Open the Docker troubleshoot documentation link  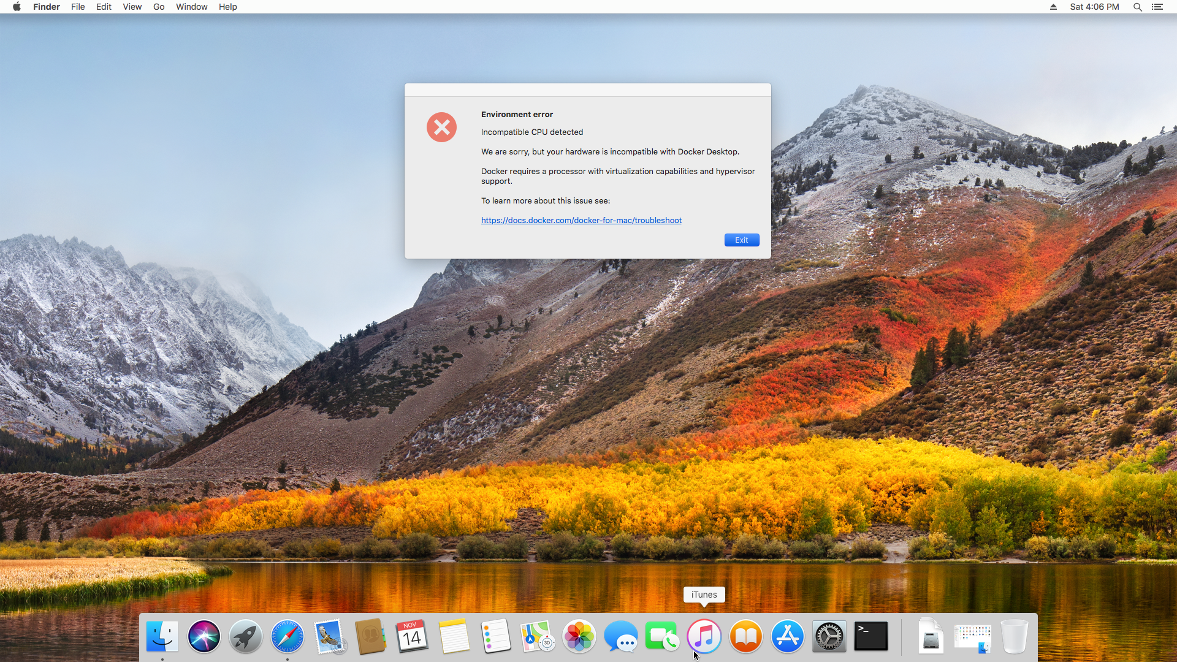(x=581, y=221)
